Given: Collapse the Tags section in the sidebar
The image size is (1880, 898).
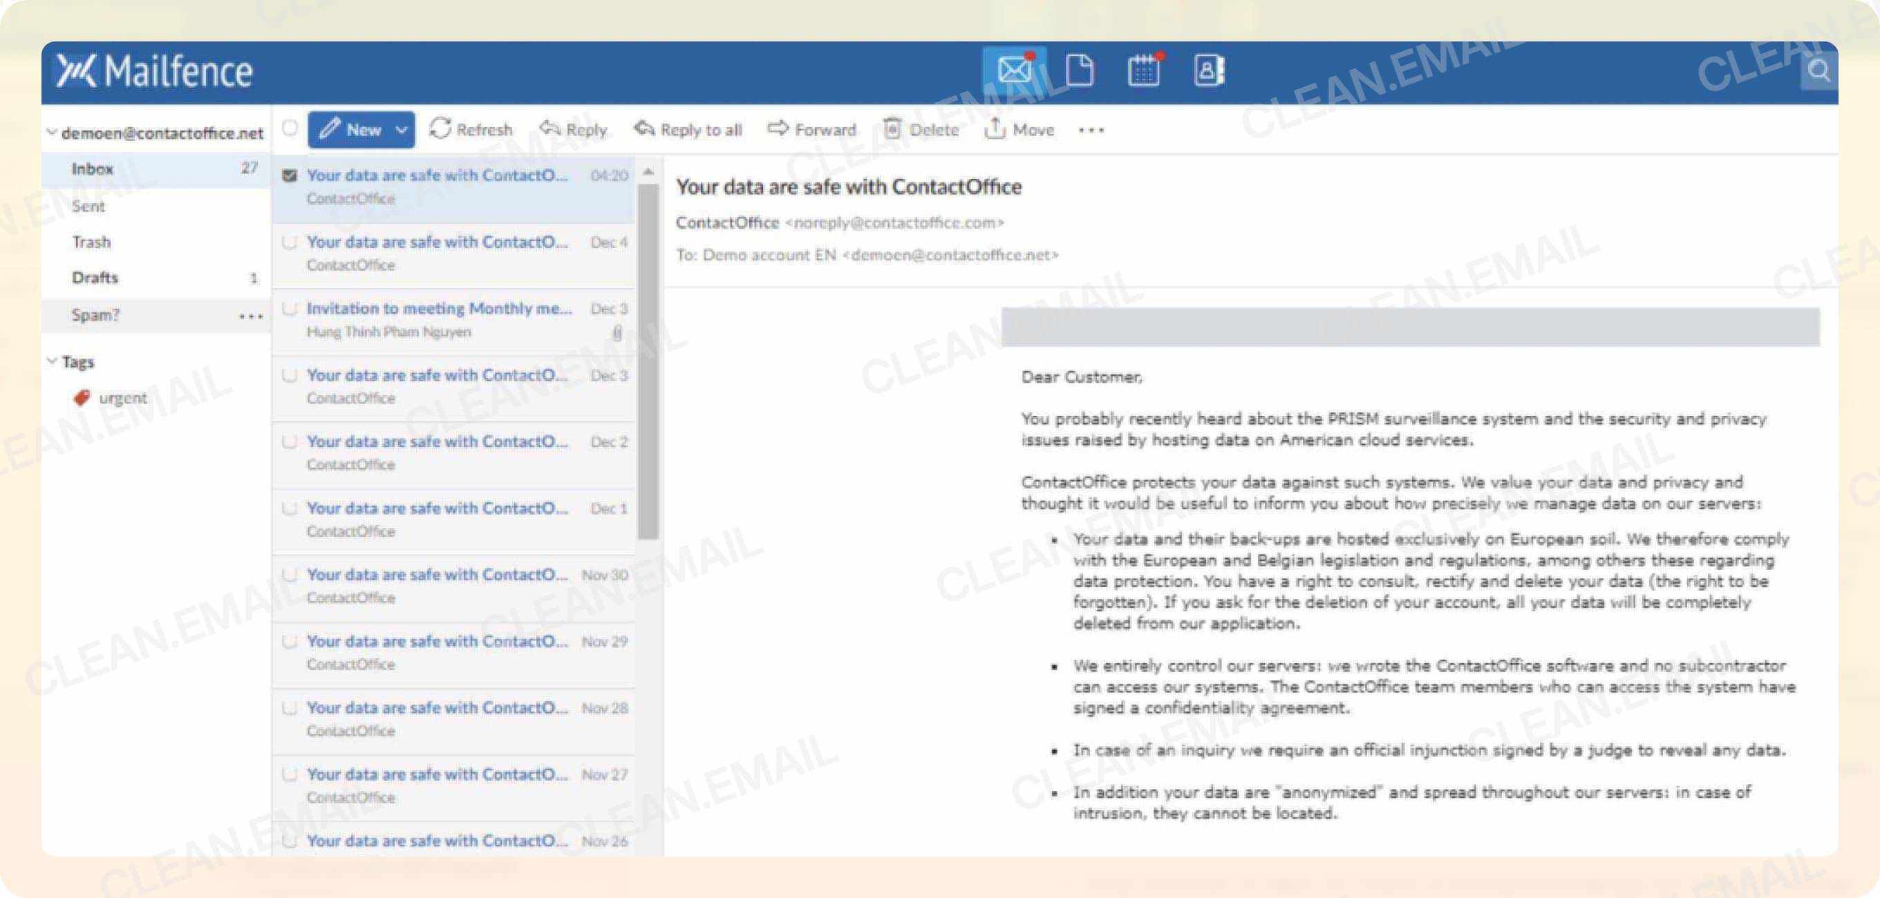Looking at the screenshot, I should tap(51, 361).
